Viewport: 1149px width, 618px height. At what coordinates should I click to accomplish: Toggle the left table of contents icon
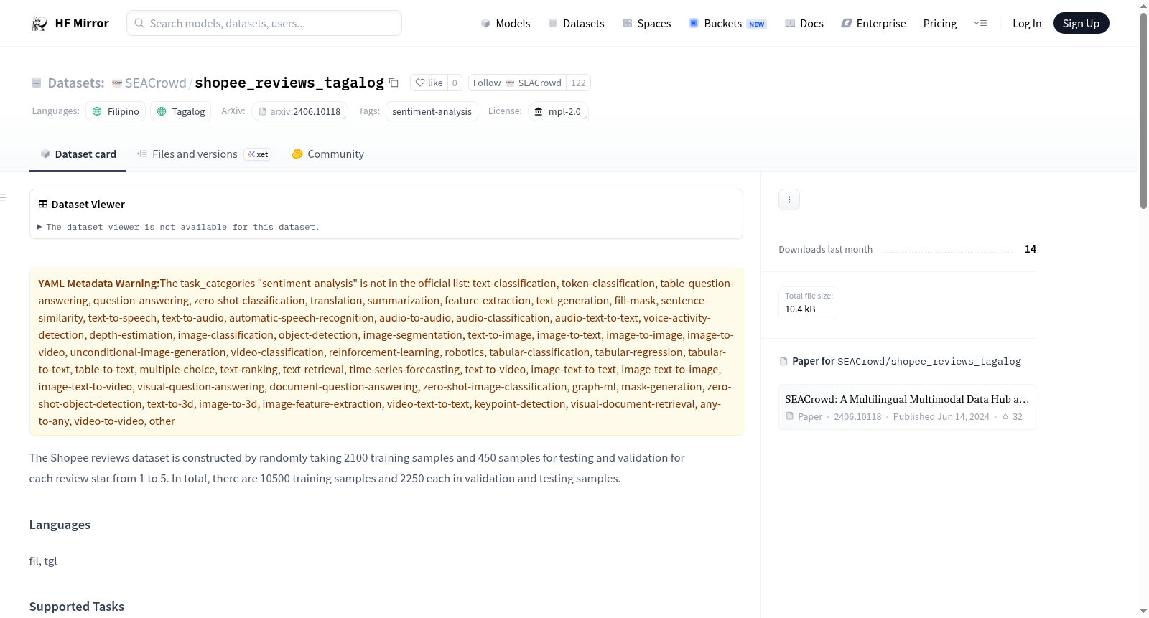[x=3, y=197]
